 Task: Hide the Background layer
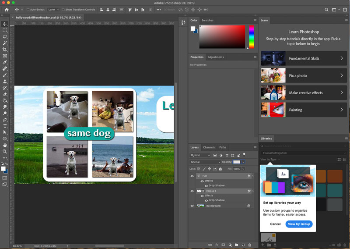pyautogui.click(x=192, y=206)
